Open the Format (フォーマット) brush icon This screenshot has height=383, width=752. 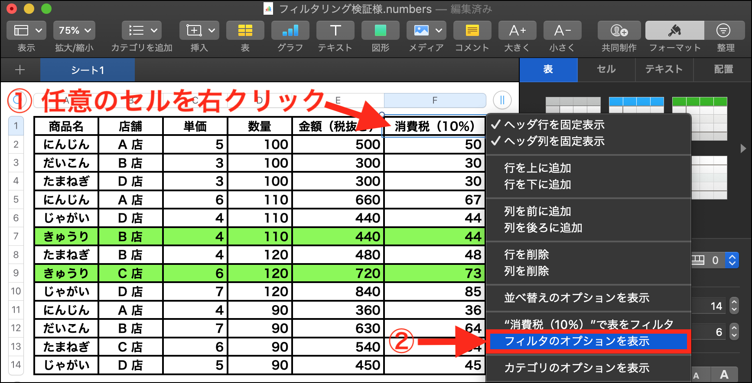[674, 30]
